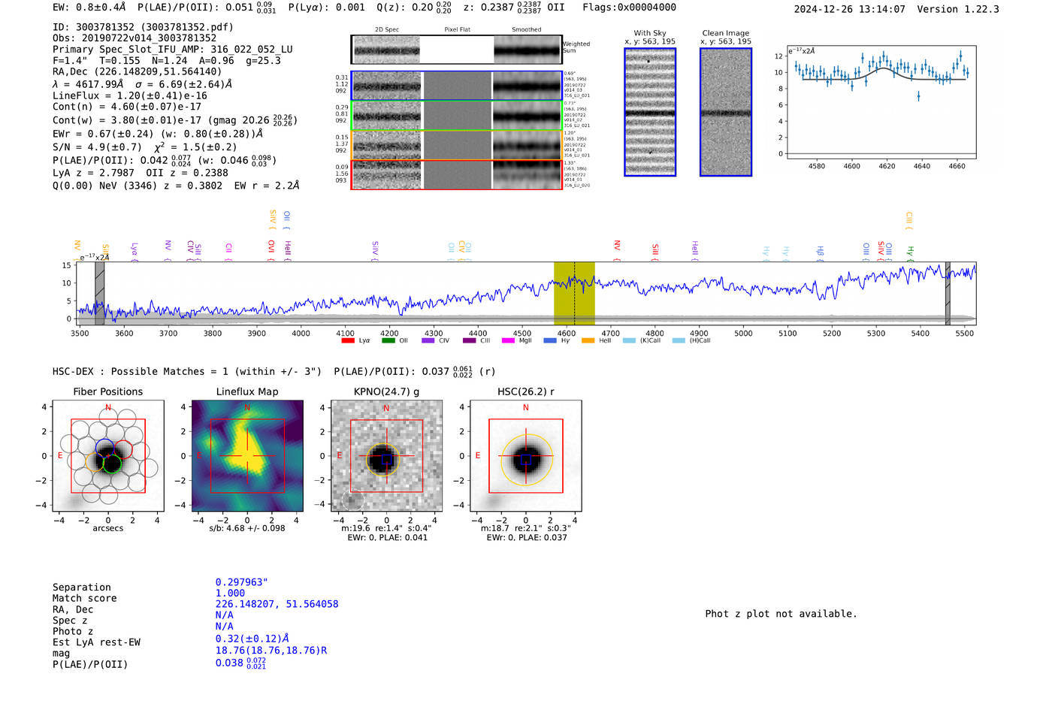Click the Pixel Flat column header
Viewport: 1052px width, 716px height.
pyautogui.click(x=457, y=30)
